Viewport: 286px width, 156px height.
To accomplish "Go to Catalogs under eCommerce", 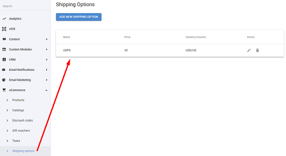I will 18,110.
